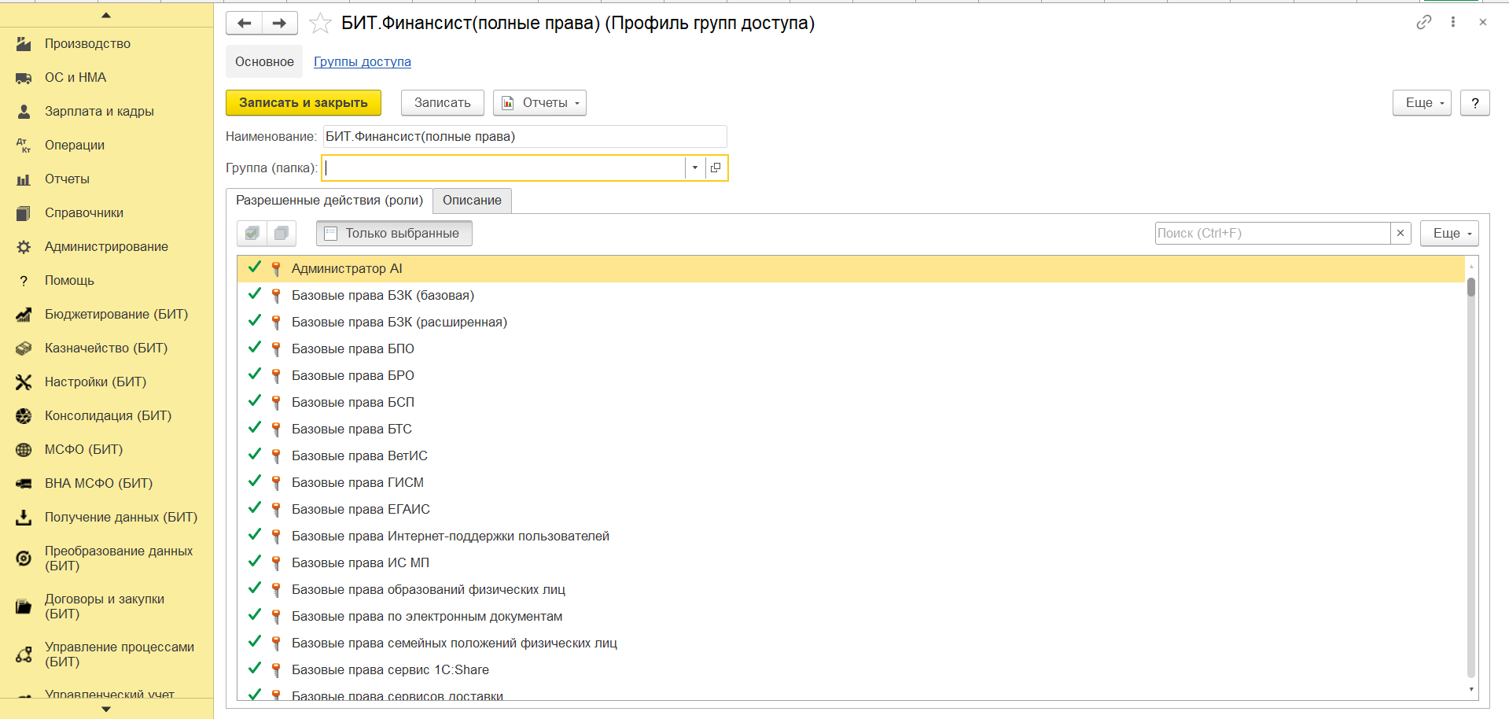Open Описание tab
The image size is (1509, 719).
click(x=472, y=201)
